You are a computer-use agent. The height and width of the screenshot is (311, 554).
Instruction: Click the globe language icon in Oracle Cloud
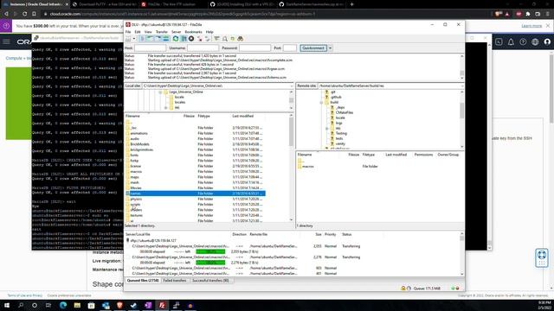coord(535,42)
